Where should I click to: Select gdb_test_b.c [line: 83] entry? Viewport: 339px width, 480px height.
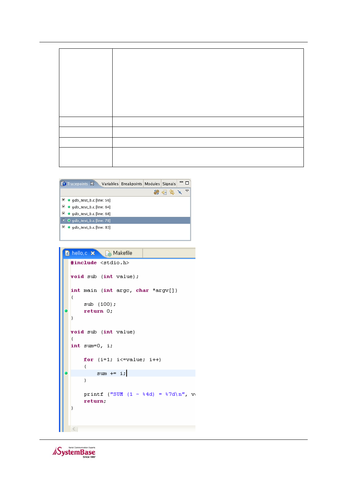(x=91, y=227)
